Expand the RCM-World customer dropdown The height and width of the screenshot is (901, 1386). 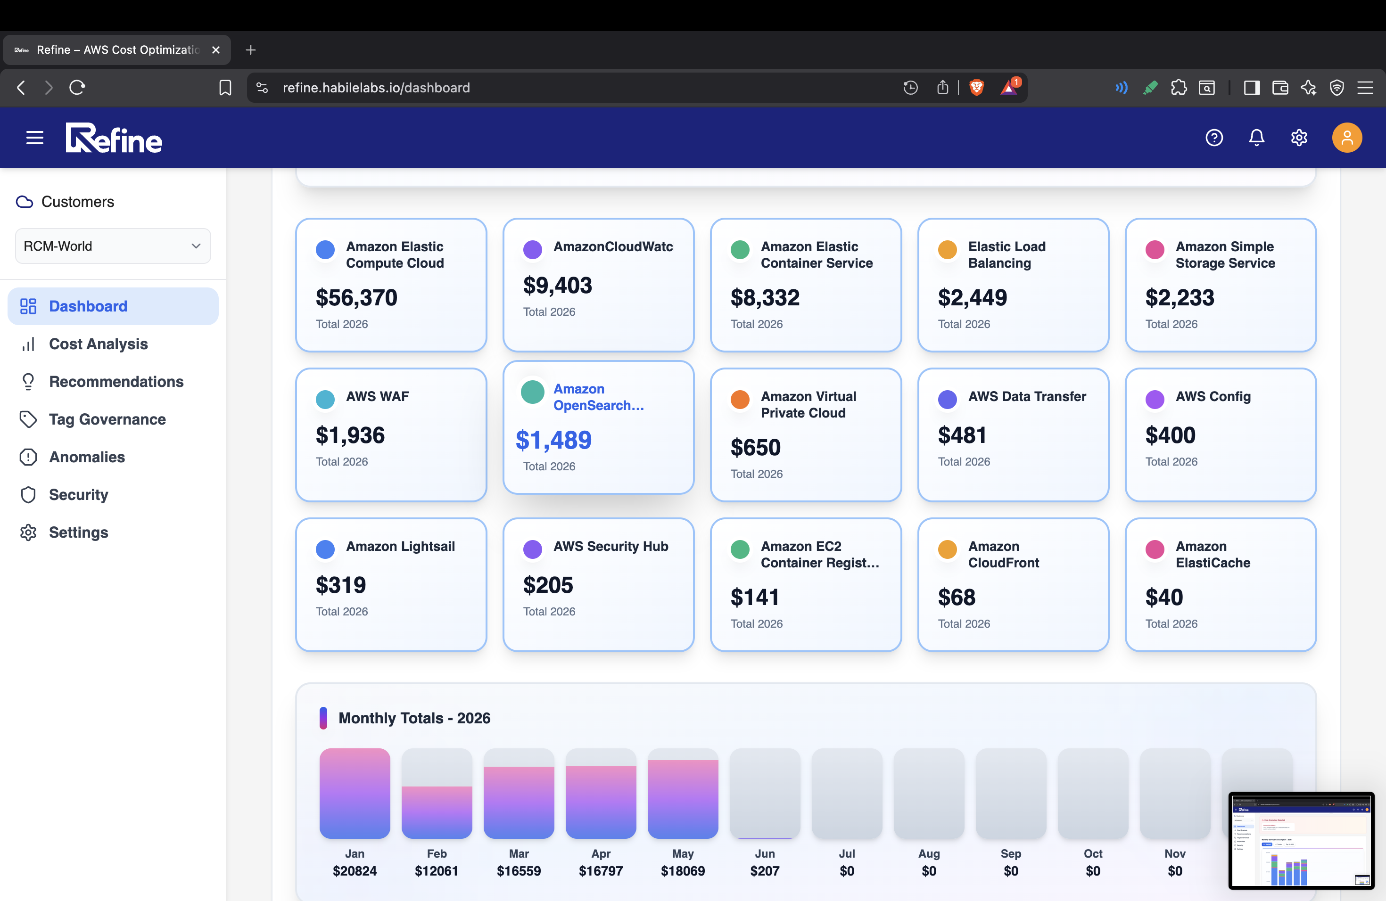click(113, 246)
